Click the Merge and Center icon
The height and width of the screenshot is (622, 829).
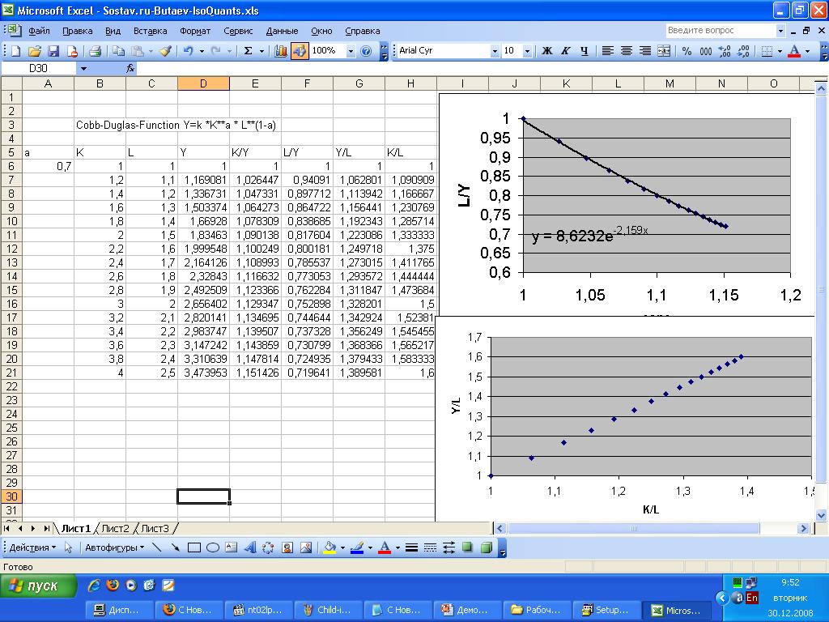664,51
